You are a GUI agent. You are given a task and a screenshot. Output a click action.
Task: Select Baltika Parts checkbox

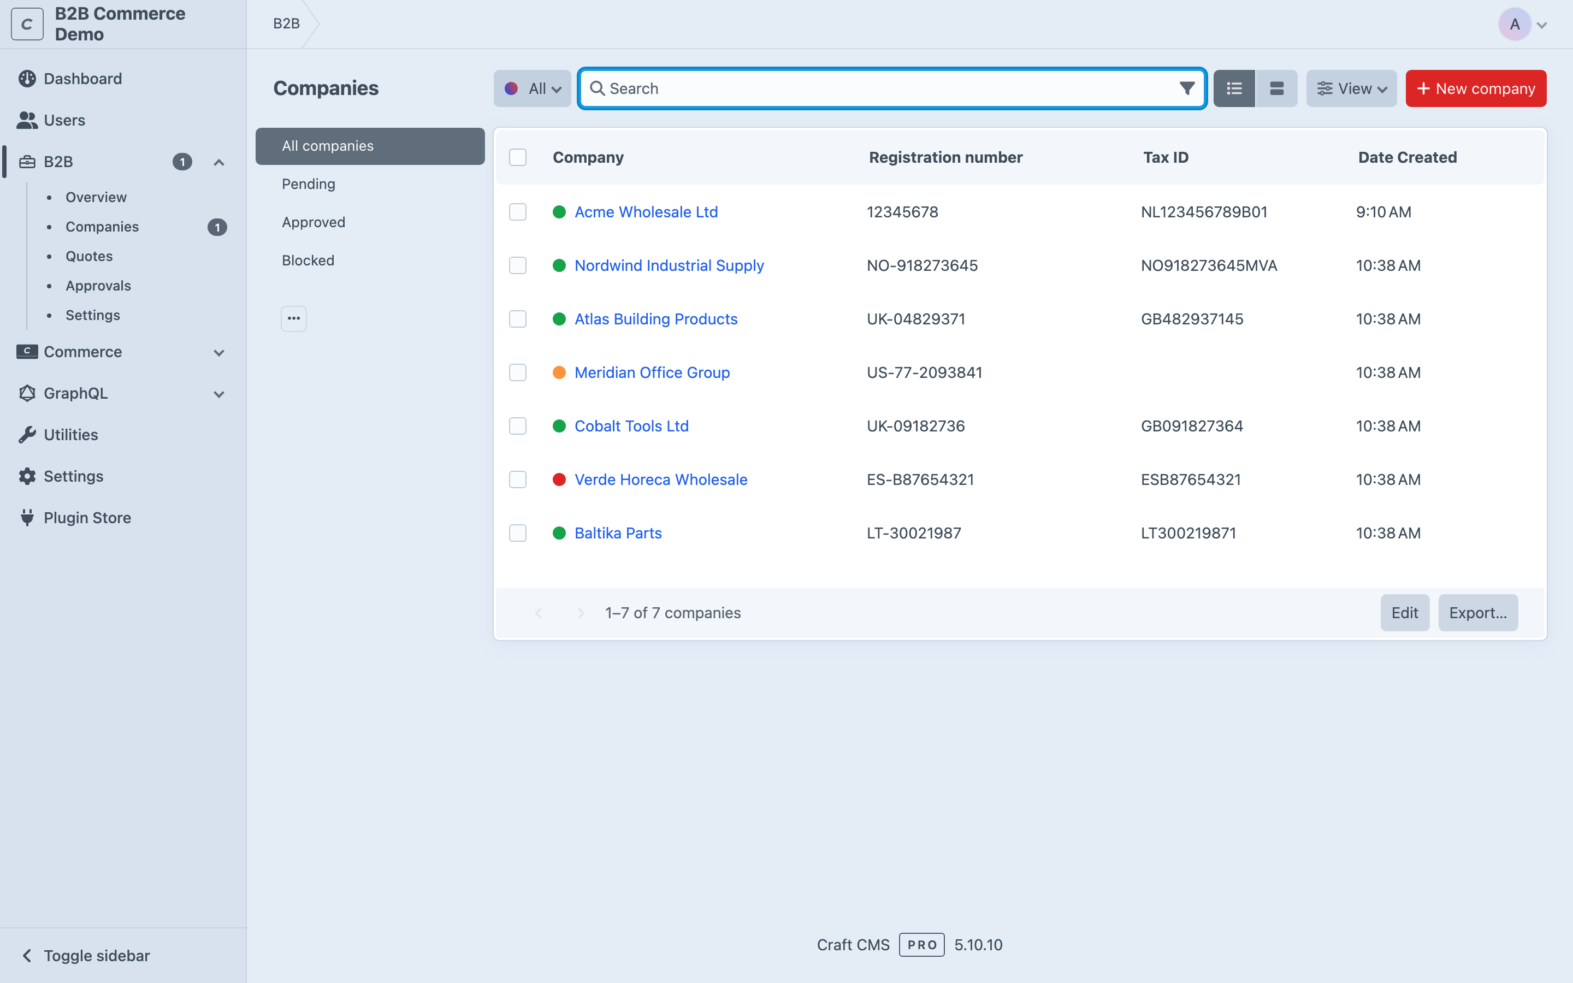pos(517,533)
